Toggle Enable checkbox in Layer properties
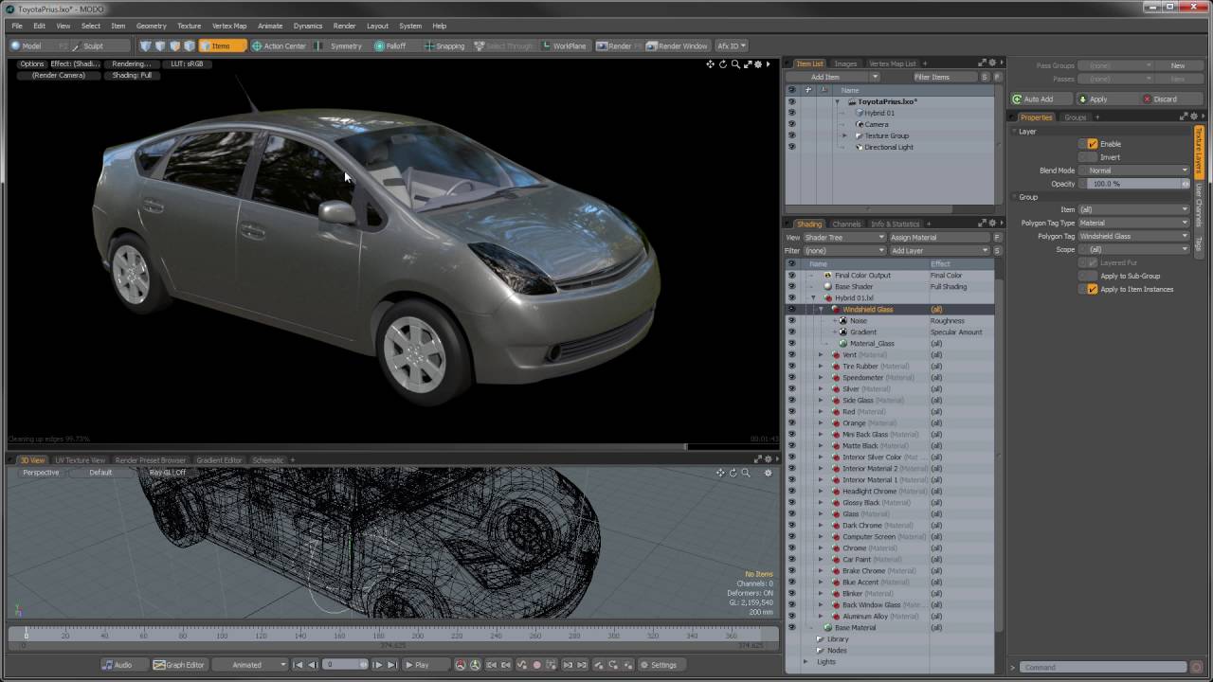This screenshot has width=1213, height=682. (1093, 144)
